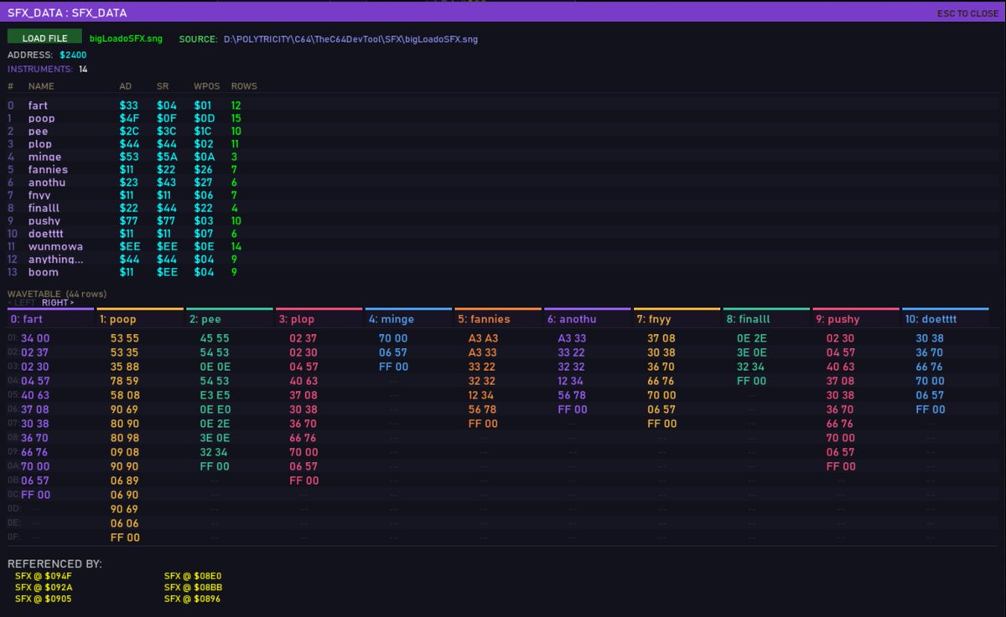Click AD value $4F of poop
Screen dimensions: 1006x617
tap(129, 119)
